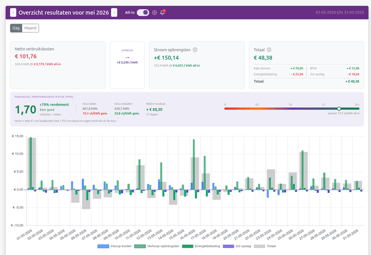The image size is (371, 255).
Task: Switch to Maand view
Action: 30,28
